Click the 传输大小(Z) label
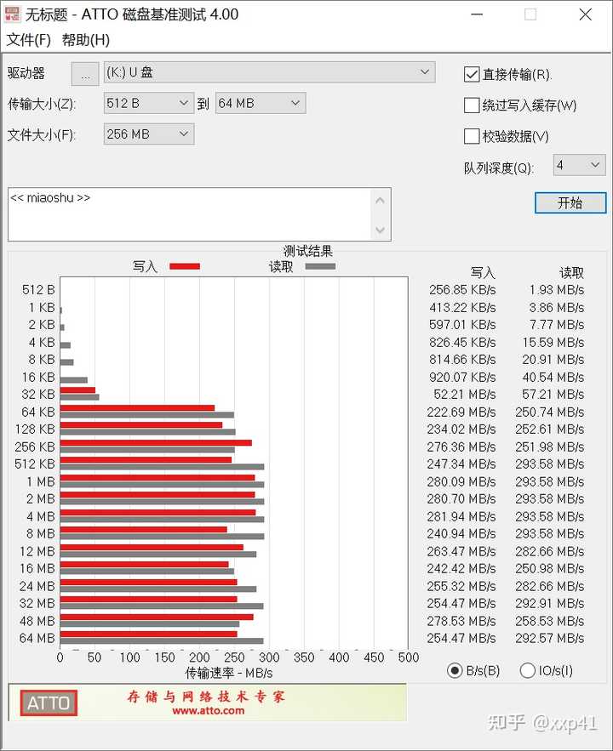Viewport: 613px width, 751px height. [x=42, y=104]
